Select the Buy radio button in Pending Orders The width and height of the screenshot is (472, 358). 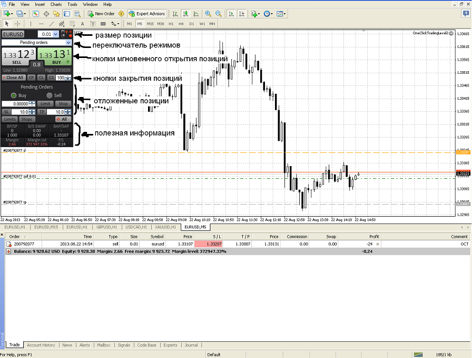pos(14,95)
